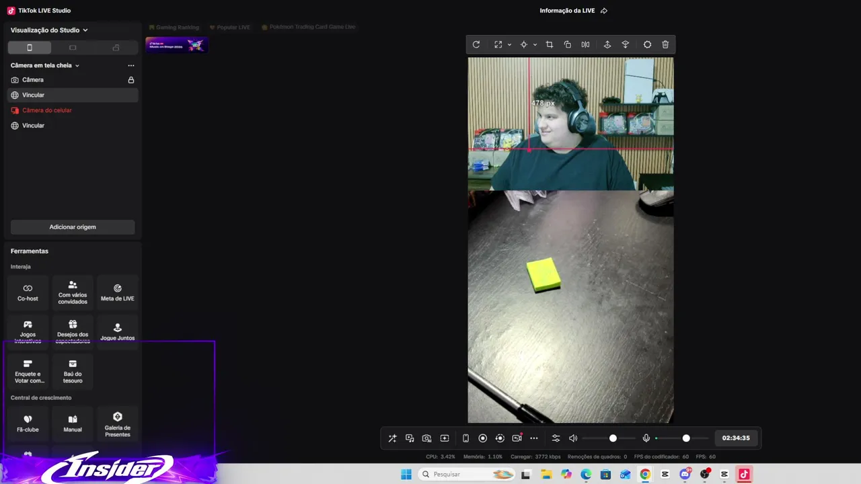Screen dimensions: 861x484
Task: Expand the alignment options arrow
Action: tap(535, 44)
